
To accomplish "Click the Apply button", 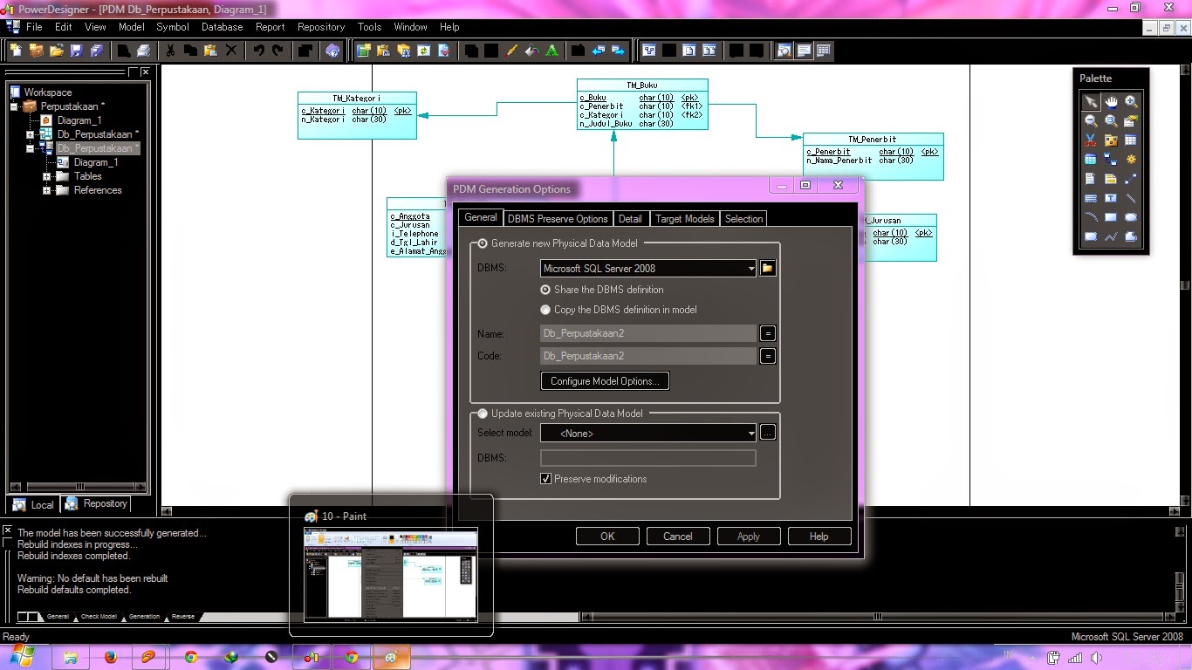I will [748, 536].
